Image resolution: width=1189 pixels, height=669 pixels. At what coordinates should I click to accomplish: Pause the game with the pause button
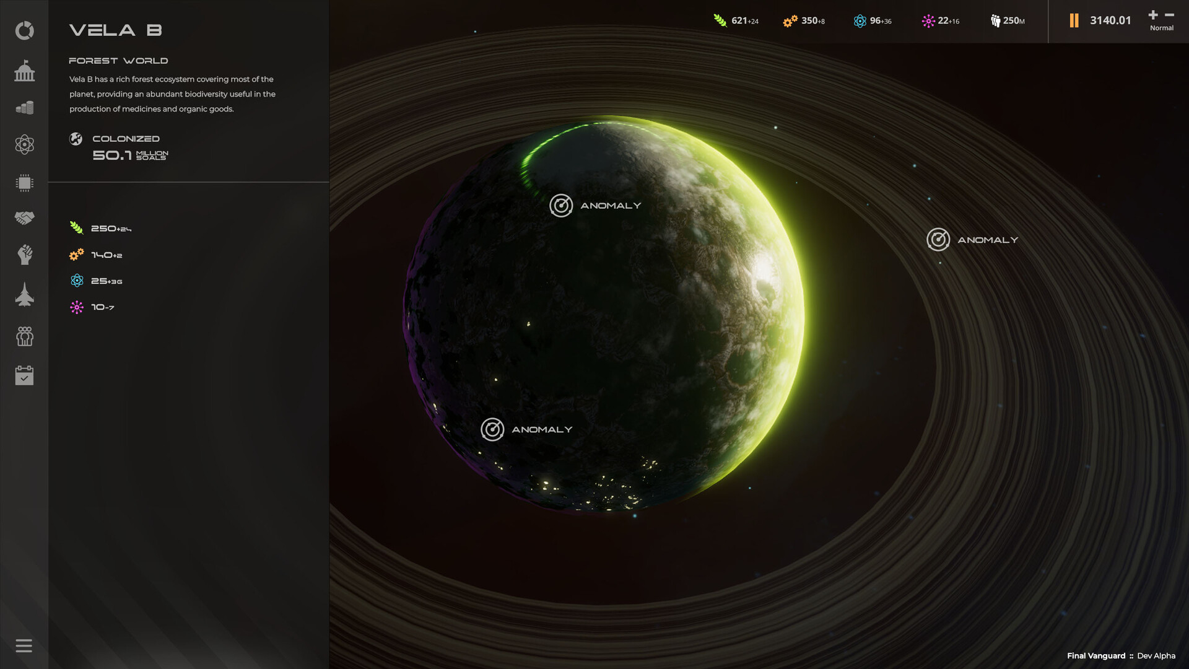tap(1074, 20)
